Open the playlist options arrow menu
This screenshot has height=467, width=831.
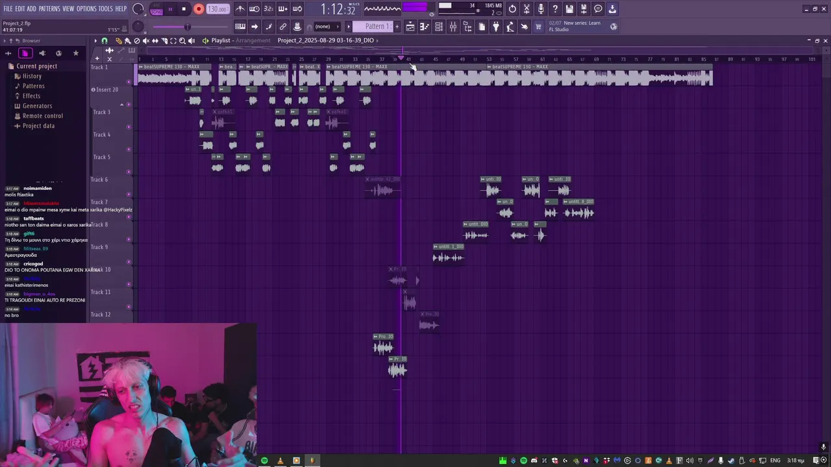point(95,41)
